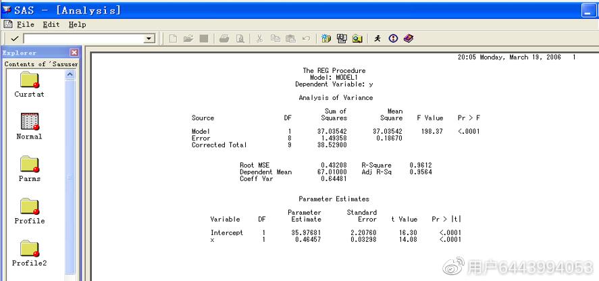
Task: Open the File menu
Action: (x=25, y=24)
